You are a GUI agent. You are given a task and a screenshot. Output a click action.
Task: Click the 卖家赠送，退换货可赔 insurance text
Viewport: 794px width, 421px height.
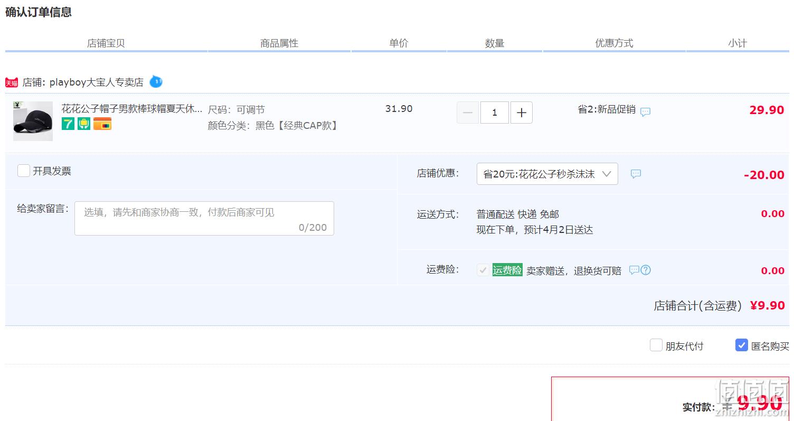click(574, 270)
